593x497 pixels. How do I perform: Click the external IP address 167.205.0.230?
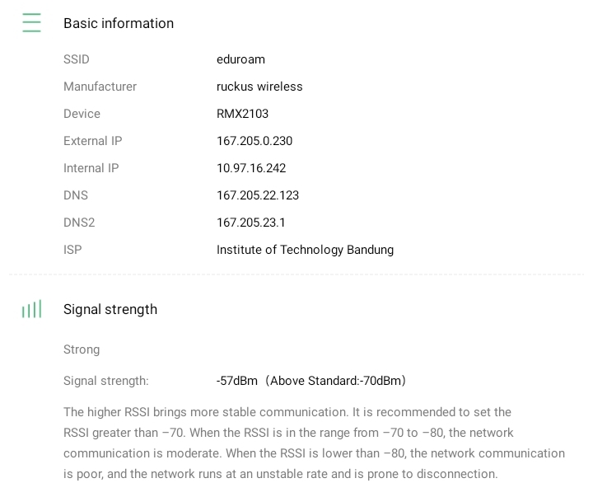[254, 141]
